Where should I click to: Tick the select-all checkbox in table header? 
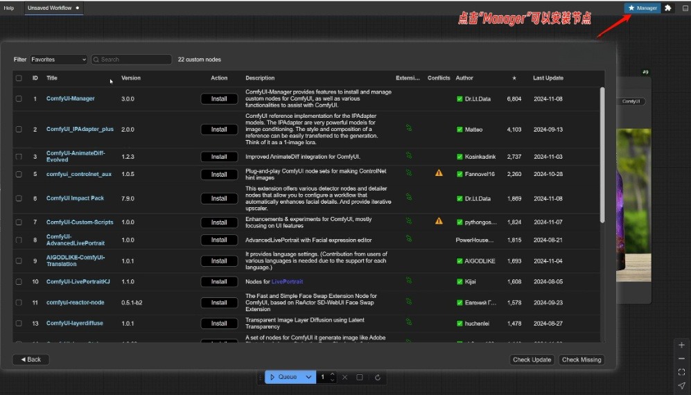click(19, 78)
